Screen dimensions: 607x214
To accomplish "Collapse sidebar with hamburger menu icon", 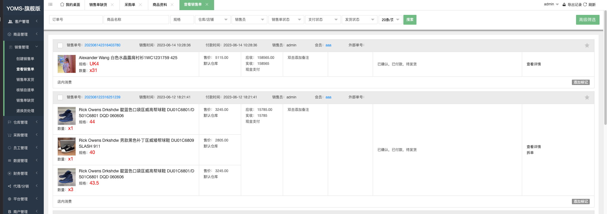I will [50, 4].
